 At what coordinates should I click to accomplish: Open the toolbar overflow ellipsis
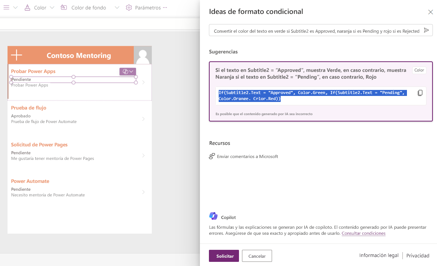click(x=165, y=8)
